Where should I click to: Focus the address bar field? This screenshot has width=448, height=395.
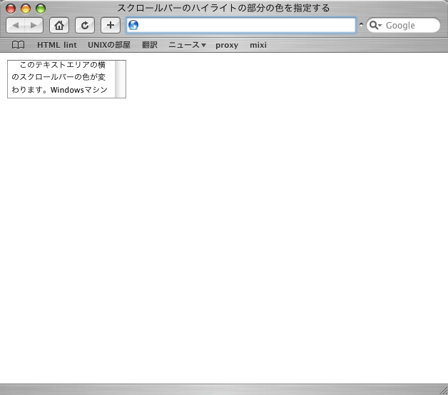tap(241, 25)
